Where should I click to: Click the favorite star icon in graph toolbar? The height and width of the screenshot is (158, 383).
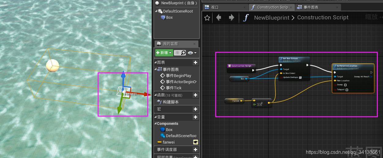coord(207,18)
